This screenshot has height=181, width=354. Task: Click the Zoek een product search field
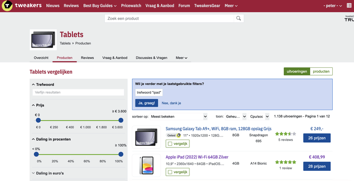coord(169,18)
